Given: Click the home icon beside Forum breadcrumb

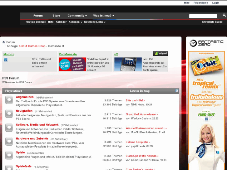Looking at the screenshot, I should pos(4,42).
